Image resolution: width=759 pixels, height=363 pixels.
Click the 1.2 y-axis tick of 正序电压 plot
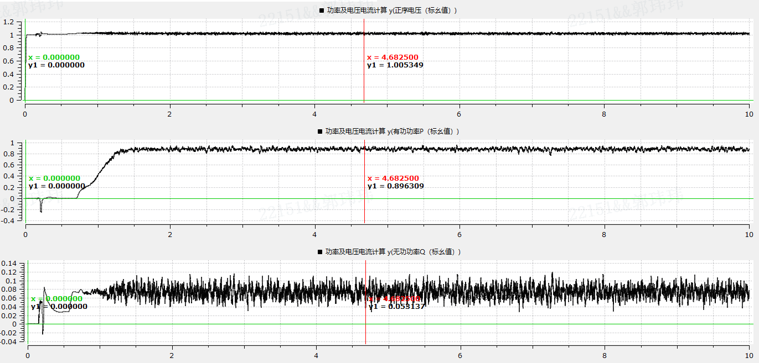[x=8, y=22]
